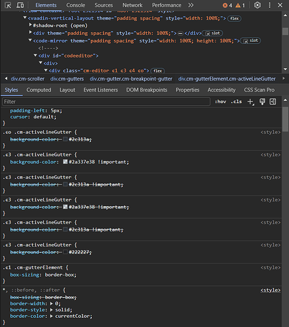
Task: Click the slot badge on code-mirror row
Action: click(250, 41)
